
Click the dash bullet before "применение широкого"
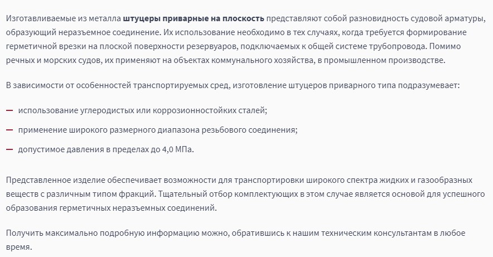pos(9,130)
